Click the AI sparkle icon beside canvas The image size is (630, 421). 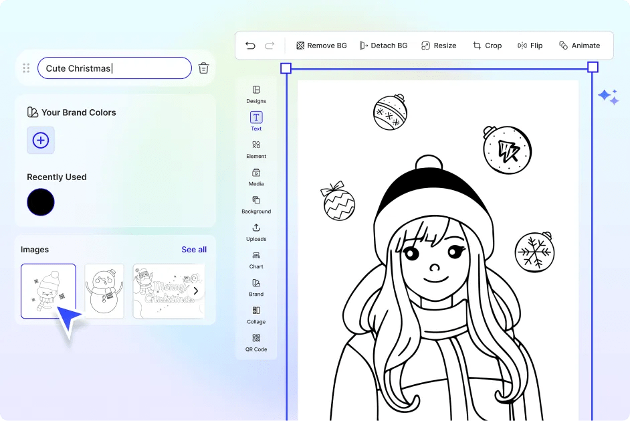pos(609,97)
